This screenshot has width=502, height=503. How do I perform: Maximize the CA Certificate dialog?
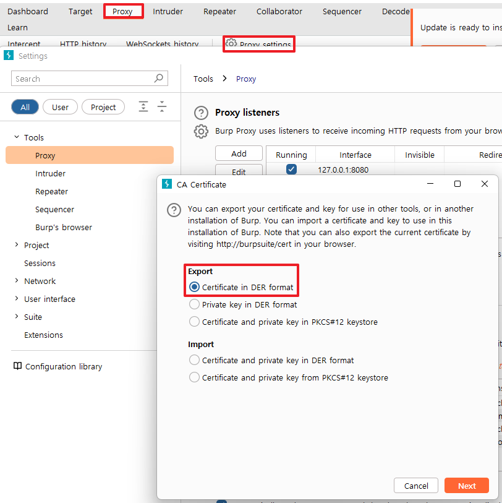(x=457, y=184)
